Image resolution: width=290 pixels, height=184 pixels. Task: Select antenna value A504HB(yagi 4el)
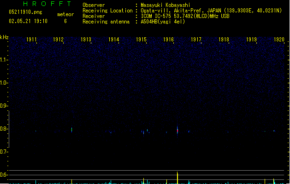[x=163, y=22]
